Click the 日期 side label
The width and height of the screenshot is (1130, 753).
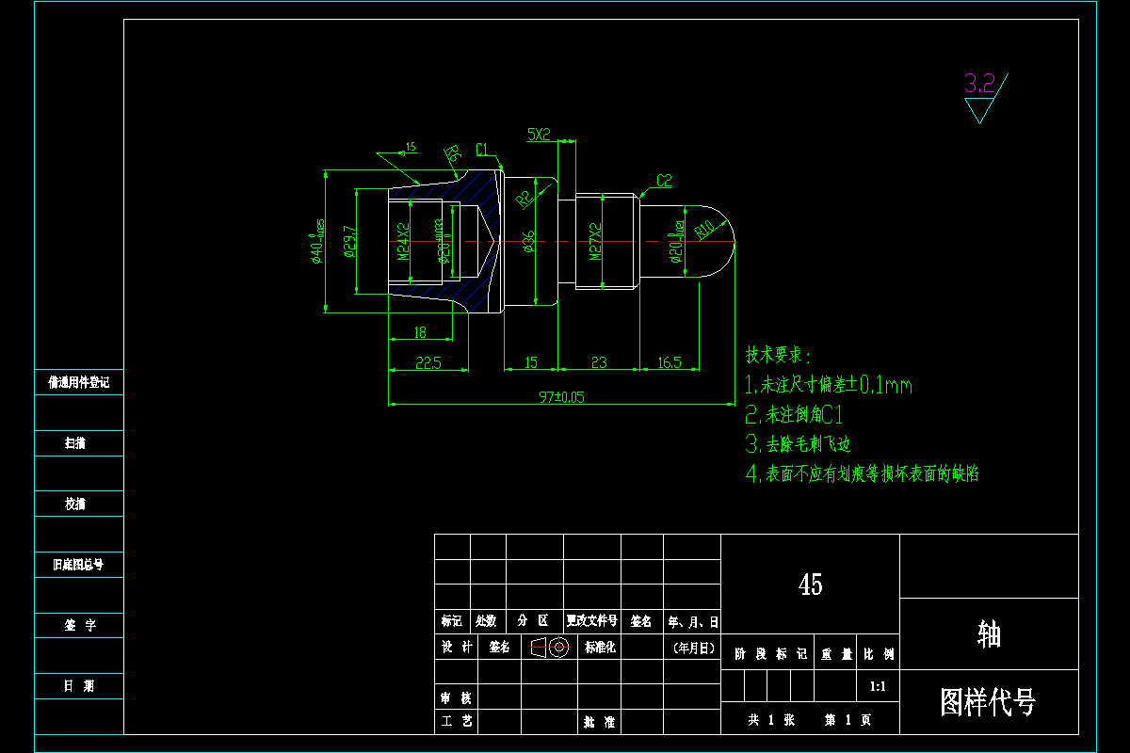click(79, 686)
